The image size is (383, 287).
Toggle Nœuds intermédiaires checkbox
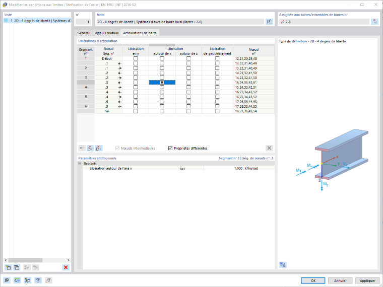(x=117, y=148)
